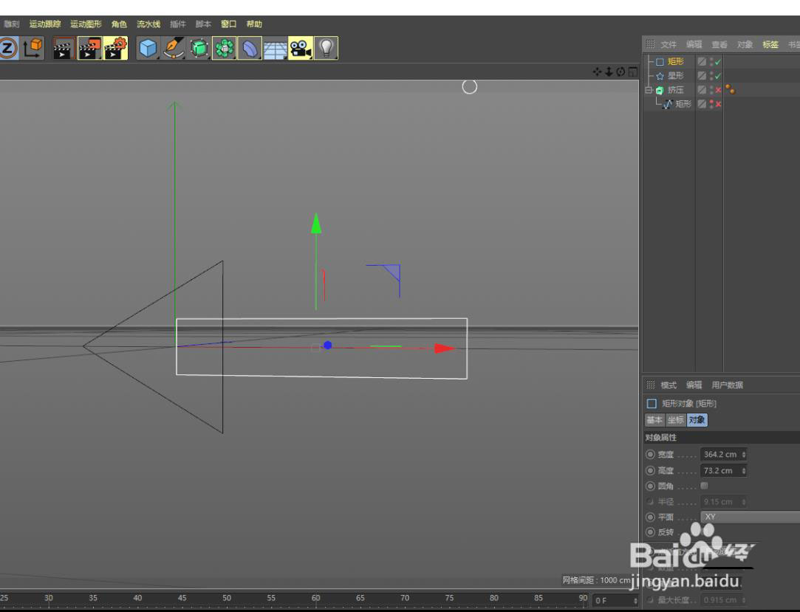The height and width of the screenshot is (612, 800).
Task: Click the red X axis arrow handle
Action: click(445, 348)
